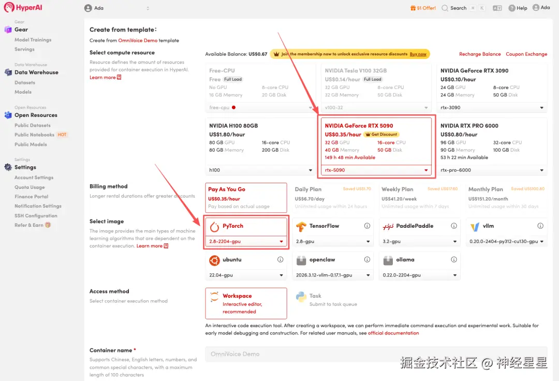Open the Gear section icon

coord(8,30)
